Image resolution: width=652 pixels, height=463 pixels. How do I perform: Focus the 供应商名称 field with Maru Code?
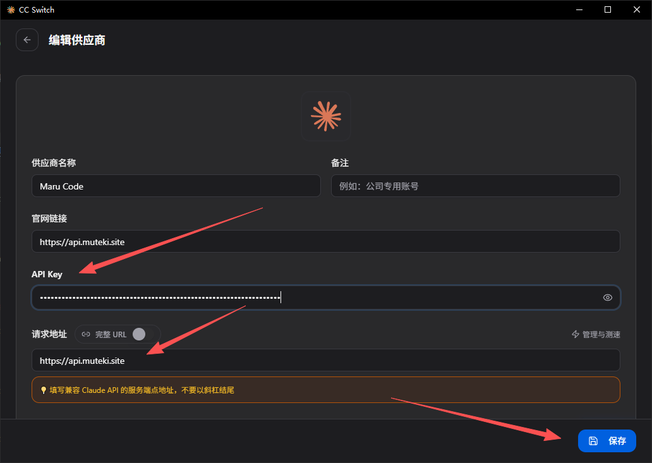(x=176, y=186)
